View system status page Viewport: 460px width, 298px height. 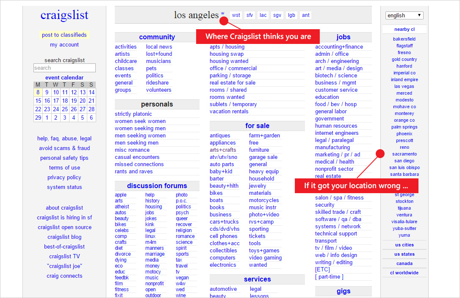(64, 187)
